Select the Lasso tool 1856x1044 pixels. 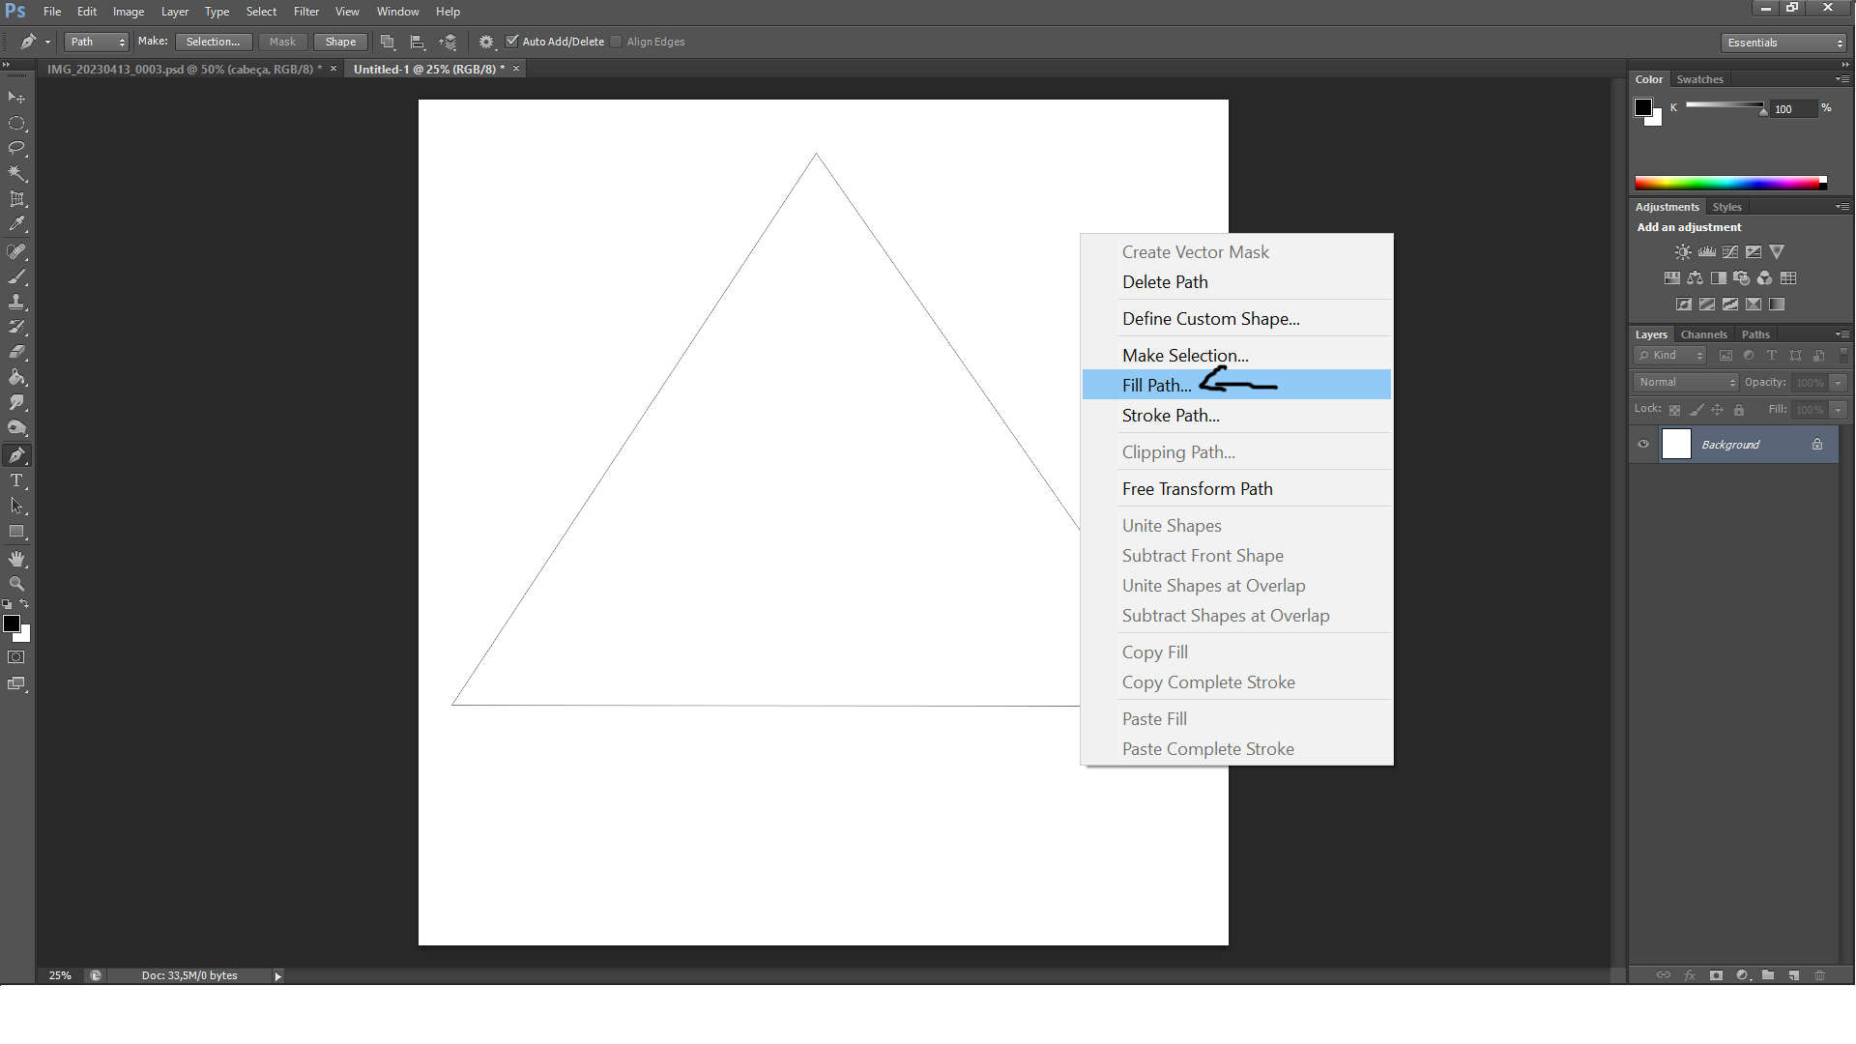tap(16, 148)
